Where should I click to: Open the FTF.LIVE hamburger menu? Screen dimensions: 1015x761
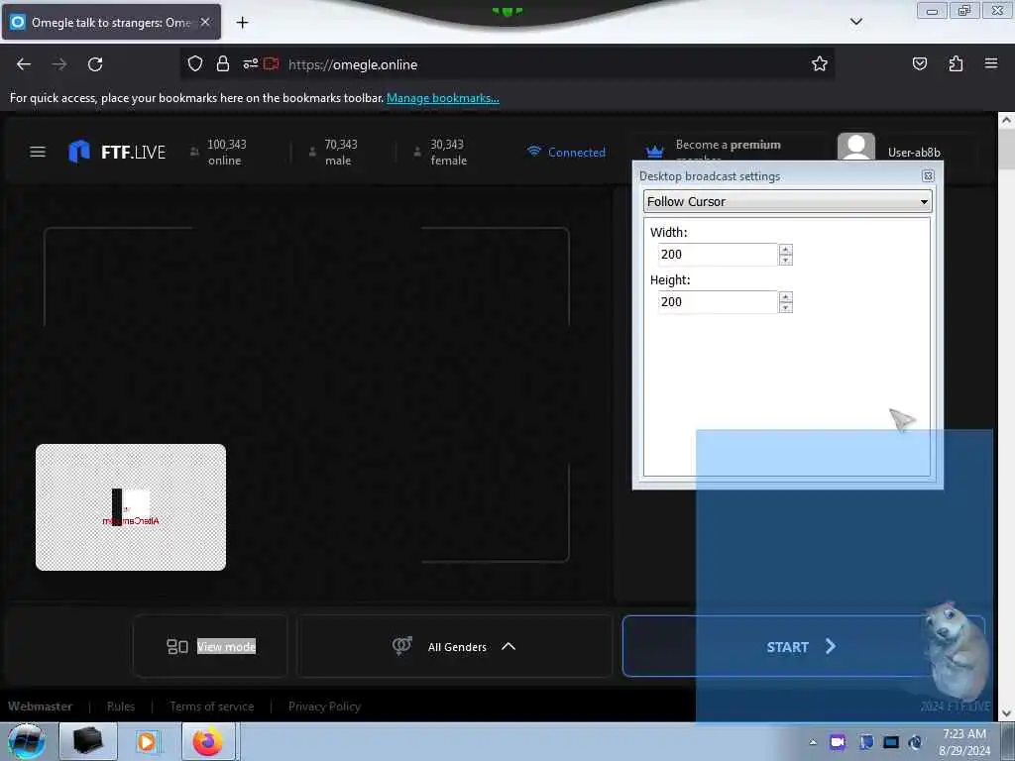[38, 152]
